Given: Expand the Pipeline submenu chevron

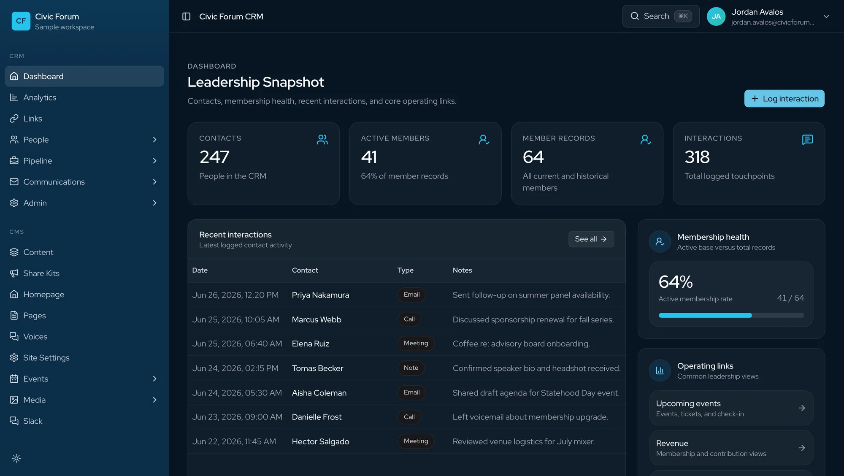Looking at the screenshot, I should (154, 161).
